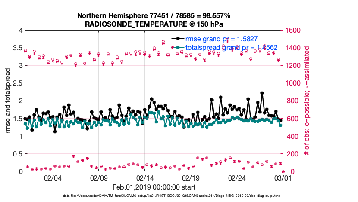Click the data file path footer text
The height and width of the screenshot is (202, 358).
pyautogui.click(x=154, y=196)
